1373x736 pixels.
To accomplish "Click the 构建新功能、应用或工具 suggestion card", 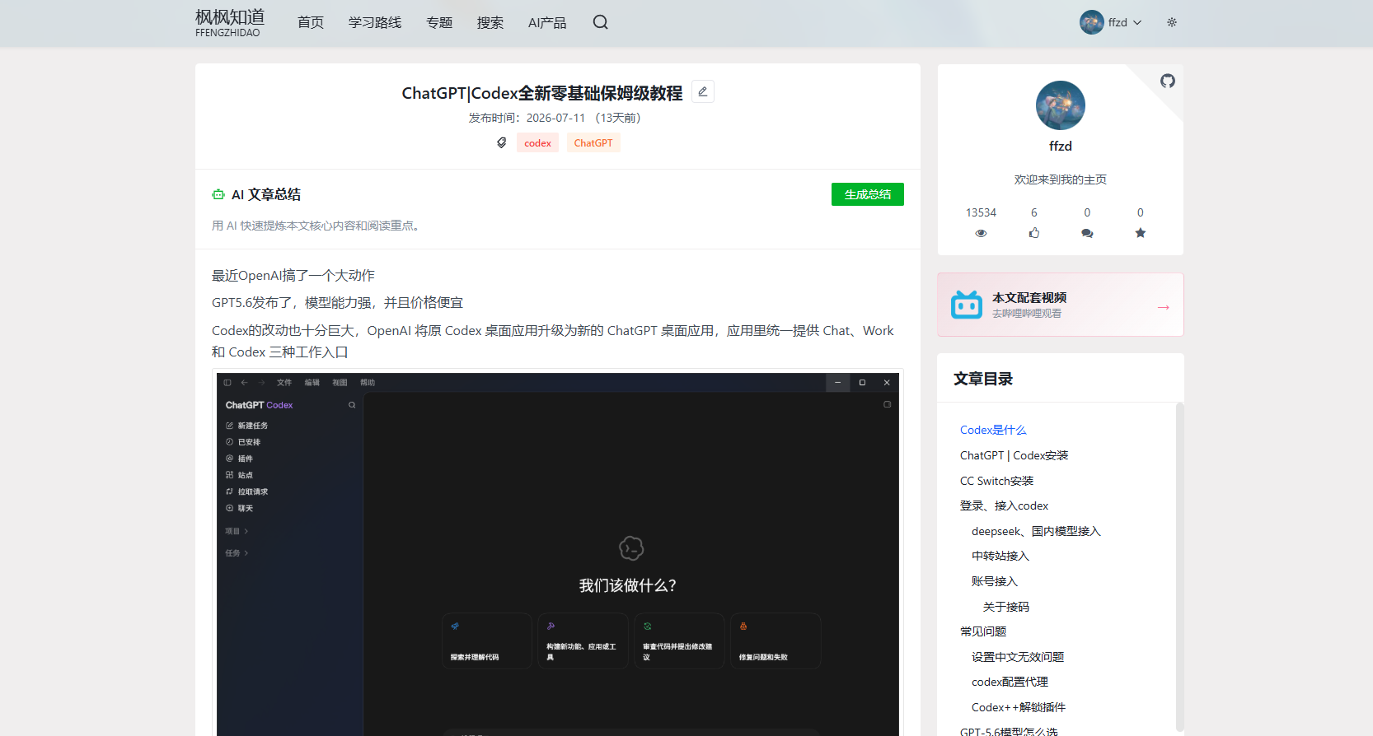I will point(583,641).
